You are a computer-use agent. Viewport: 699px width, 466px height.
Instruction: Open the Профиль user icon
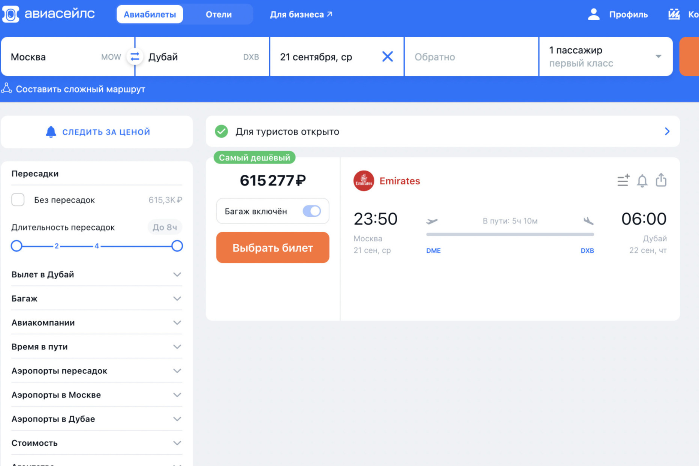coord(594,14)
